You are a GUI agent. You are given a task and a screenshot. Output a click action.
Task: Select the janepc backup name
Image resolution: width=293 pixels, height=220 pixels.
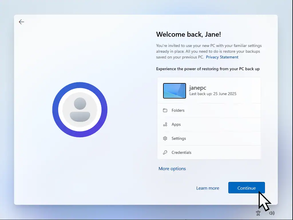[198, 88]
